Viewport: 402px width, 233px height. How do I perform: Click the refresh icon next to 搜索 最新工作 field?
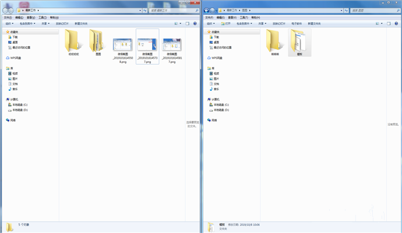(x=145, y=10)
